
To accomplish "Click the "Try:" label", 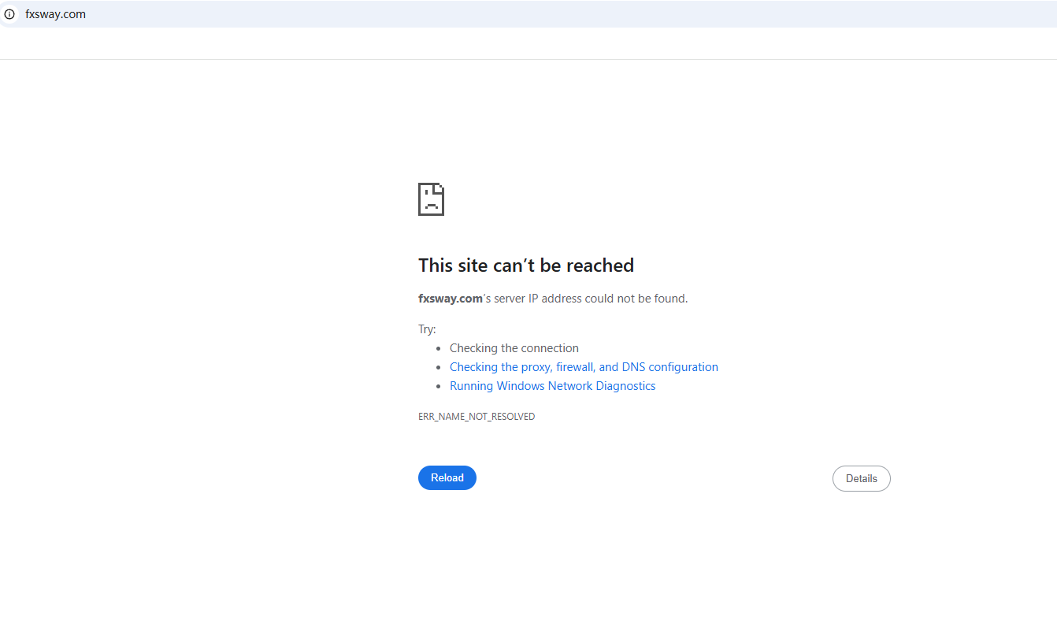I will [427, 329].
